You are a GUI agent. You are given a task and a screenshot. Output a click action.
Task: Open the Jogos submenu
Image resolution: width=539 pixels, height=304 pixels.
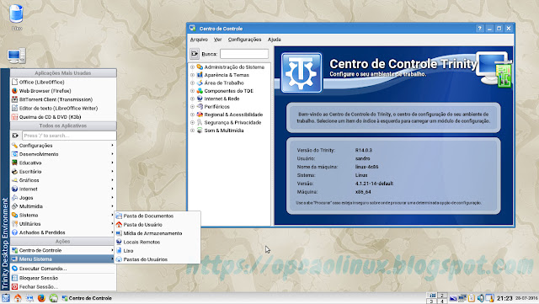(63, 198)
